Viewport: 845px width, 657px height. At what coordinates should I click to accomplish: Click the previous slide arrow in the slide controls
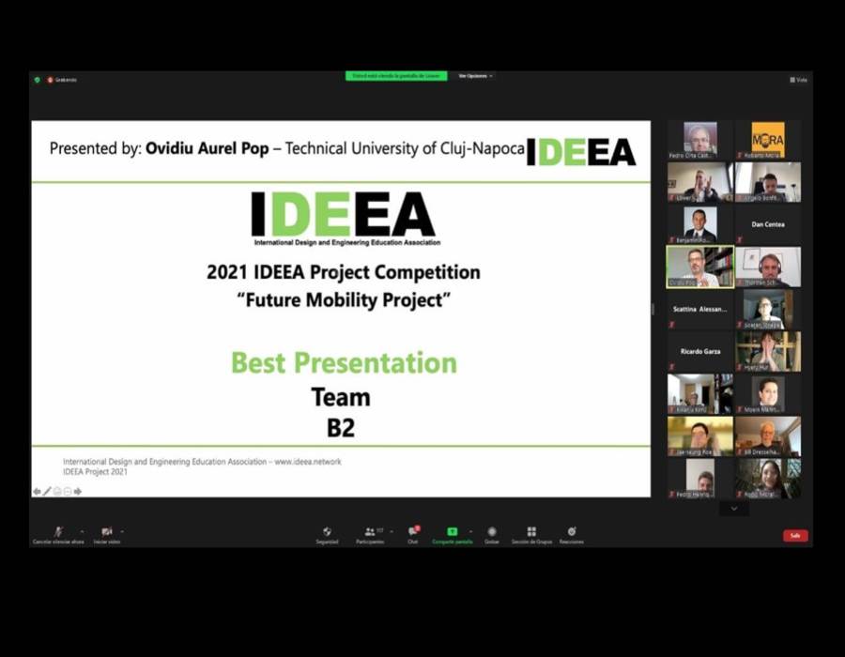click(x=37, y=491)
